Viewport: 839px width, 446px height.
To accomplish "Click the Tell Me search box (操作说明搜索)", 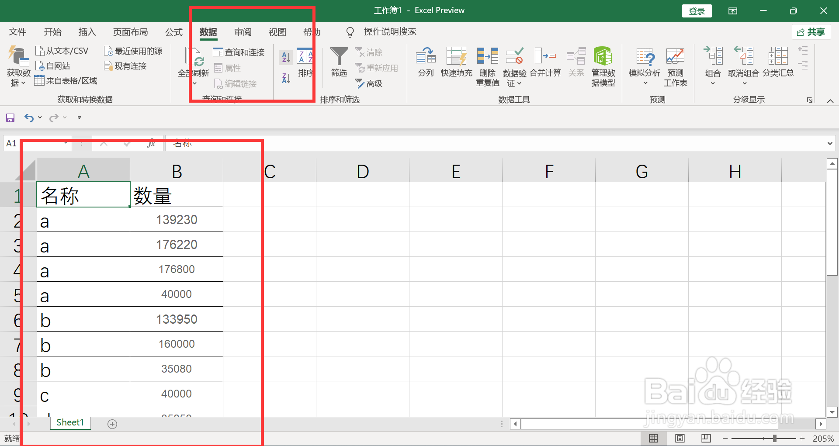I will click(390, 32).
